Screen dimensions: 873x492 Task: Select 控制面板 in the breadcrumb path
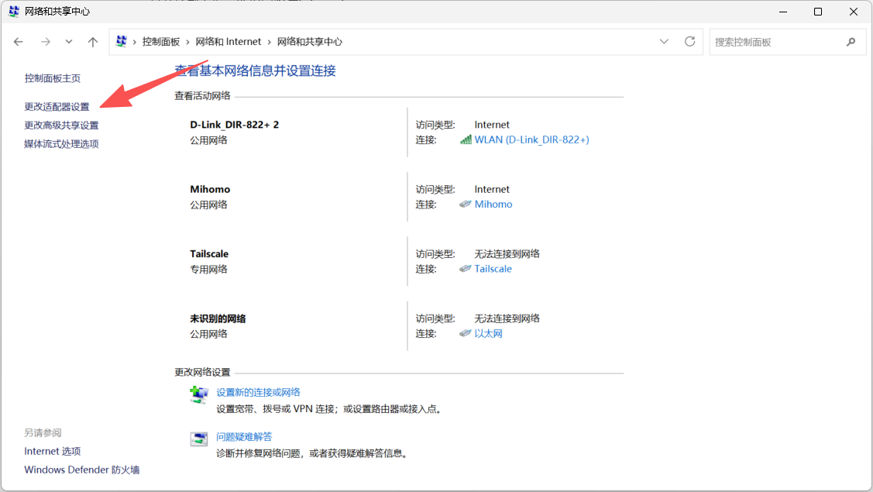161,42
